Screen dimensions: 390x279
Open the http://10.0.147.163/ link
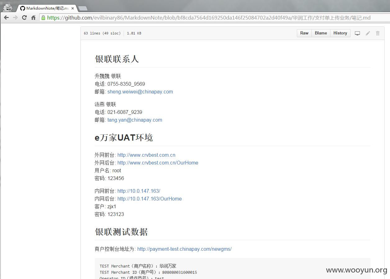(139, 191)
